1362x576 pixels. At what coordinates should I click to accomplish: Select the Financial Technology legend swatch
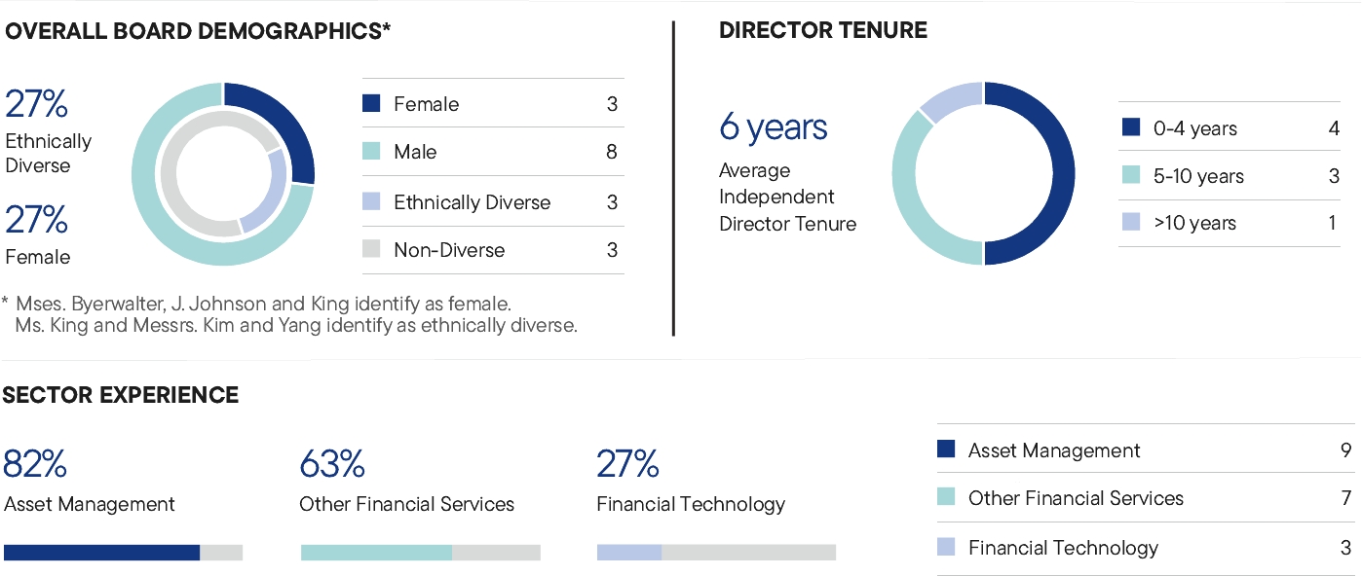[946, 548]
